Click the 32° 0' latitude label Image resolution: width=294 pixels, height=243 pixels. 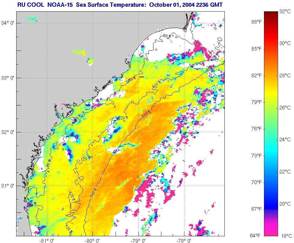8,132
